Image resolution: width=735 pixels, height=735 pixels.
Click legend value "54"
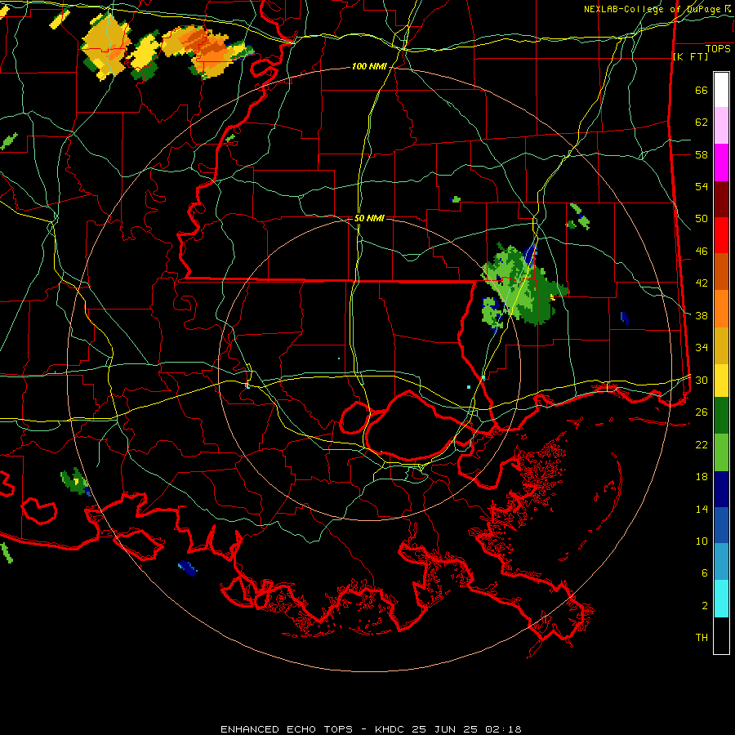(702, 186)
